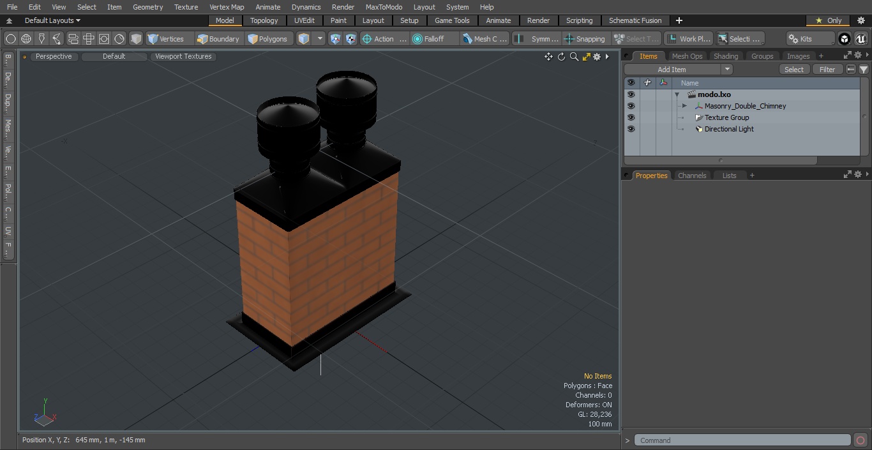Toggle visibility of modo.lxo scene

pos(631,94)
